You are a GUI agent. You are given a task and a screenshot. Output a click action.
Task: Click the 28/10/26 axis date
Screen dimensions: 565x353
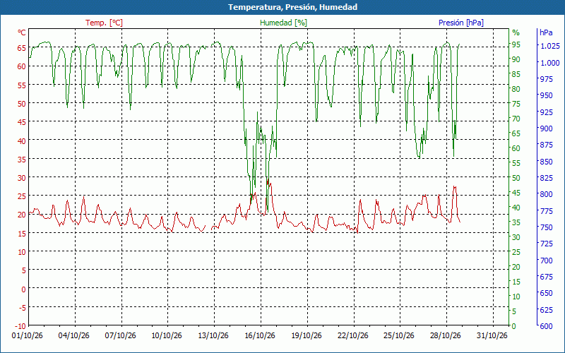pos(446,336)
